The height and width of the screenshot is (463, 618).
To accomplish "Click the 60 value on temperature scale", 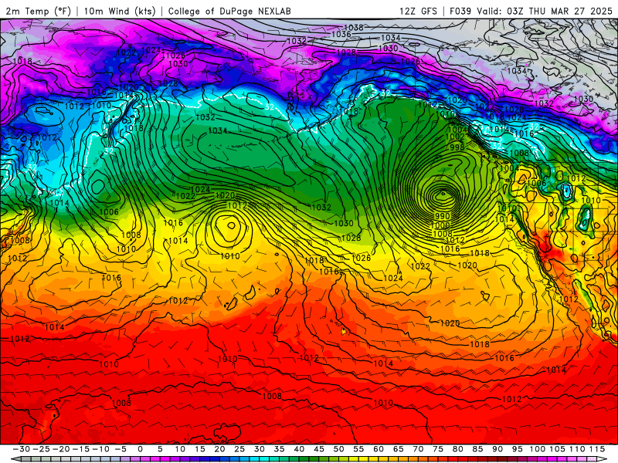I will click(x=379, y=449).
